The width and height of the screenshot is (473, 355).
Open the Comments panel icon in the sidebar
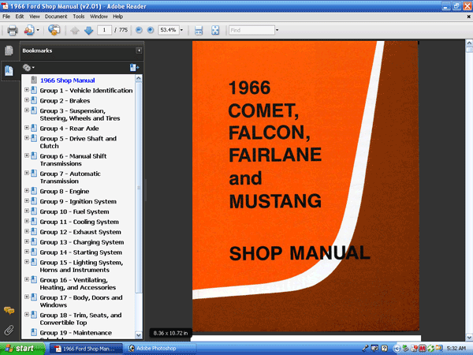(x=9, y=310)
